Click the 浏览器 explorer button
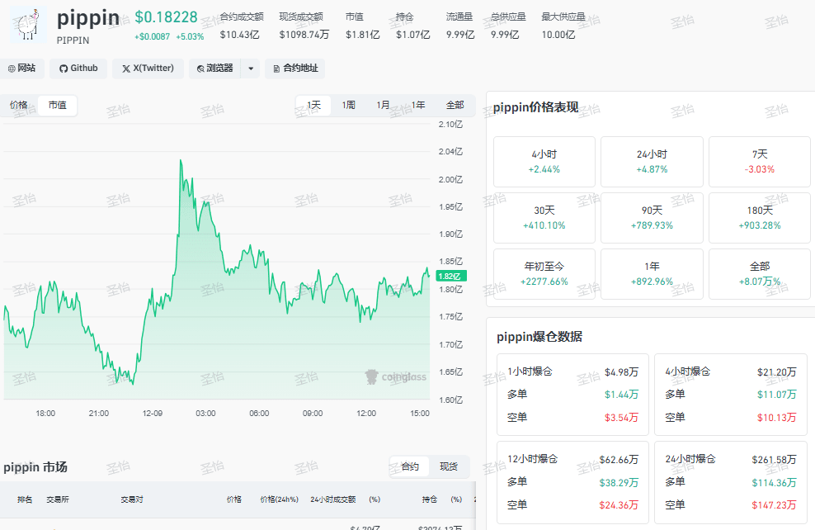Viewport: 815px width, 530px height. pos(214,69)
